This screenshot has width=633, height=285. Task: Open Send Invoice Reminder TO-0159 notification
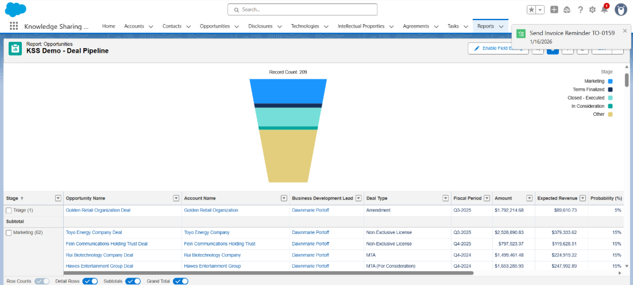coord(572,33)
